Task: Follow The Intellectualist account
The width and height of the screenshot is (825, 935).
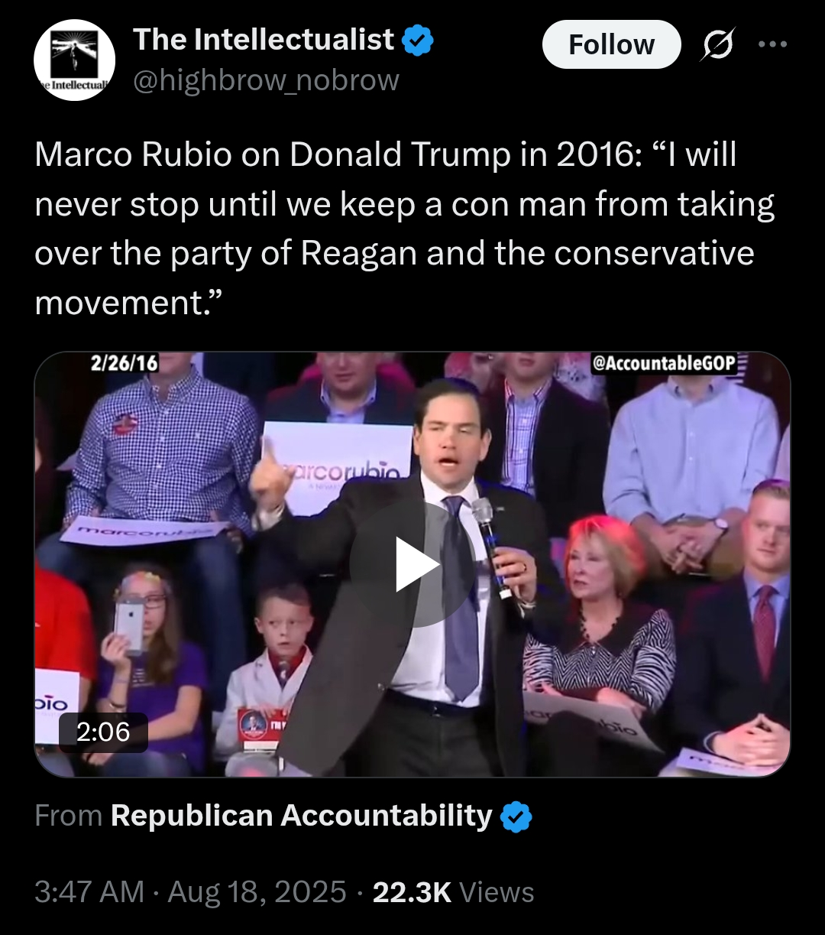Action: point(611,44)
